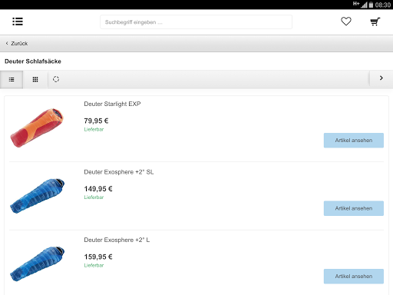Open the blue Exosphere L sleeping bag image
Image resolution: width=393 pixels, height=295 pixels.
(38, 264)
